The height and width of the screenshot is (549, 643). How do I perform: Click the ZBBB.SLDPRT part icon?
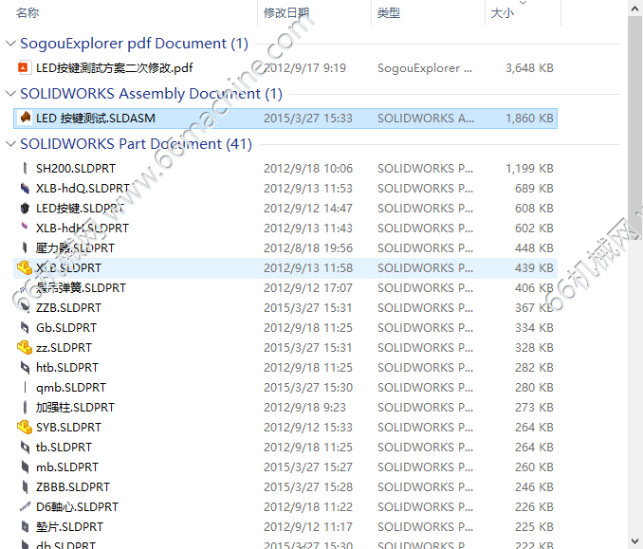tap(25, 486)
